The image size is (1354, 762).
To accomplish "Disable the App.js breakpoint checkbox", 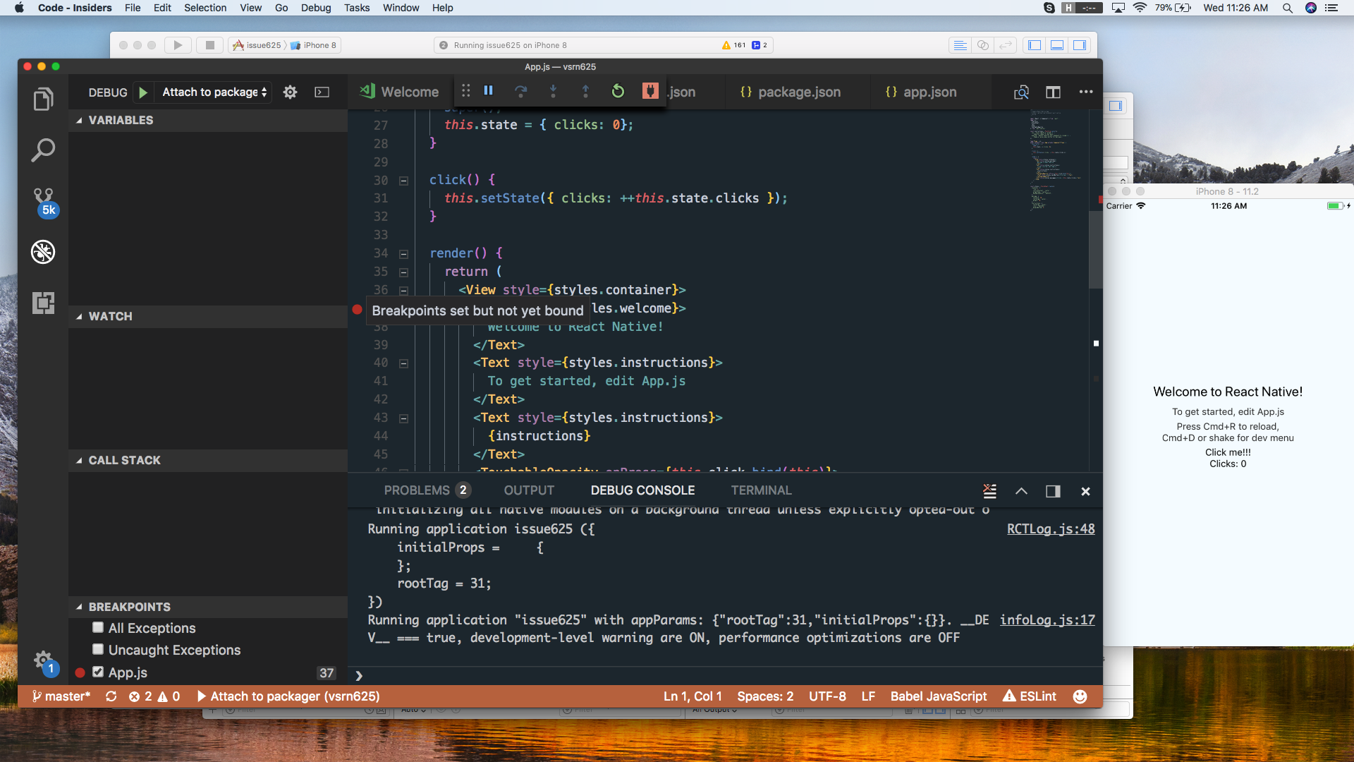I will pyautogui.click(x=98, y=672).
